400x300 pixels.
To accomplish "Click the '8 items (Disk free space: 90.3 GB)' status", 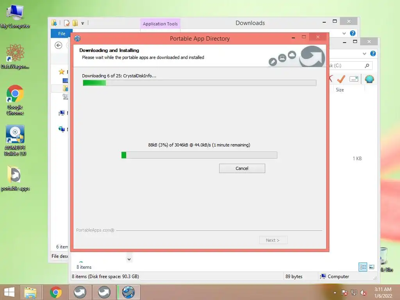I will [105, 277].
